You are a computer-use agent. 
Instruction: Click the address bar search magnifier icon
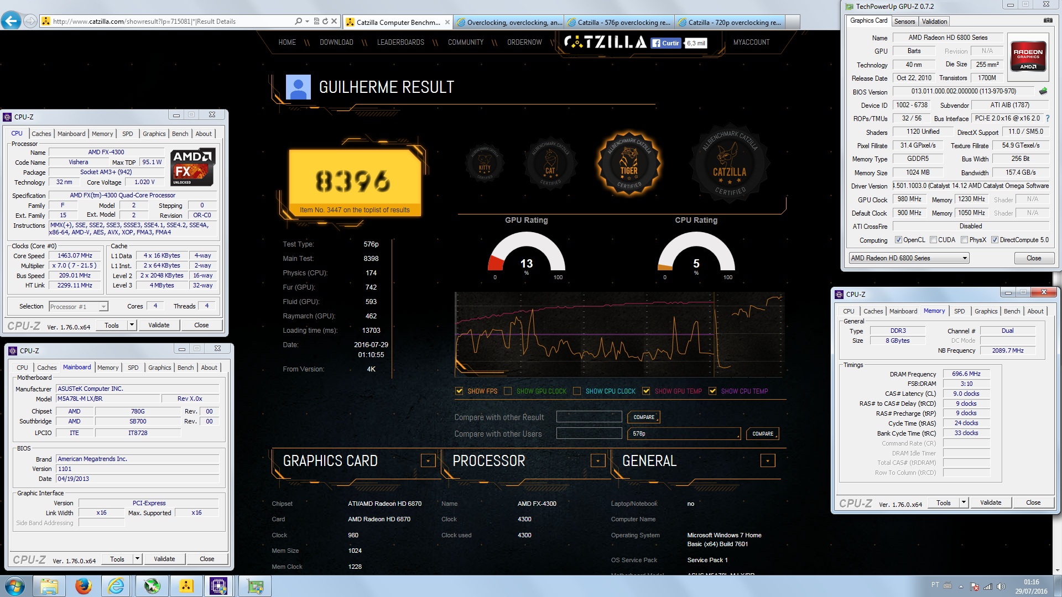coord(299,22)
